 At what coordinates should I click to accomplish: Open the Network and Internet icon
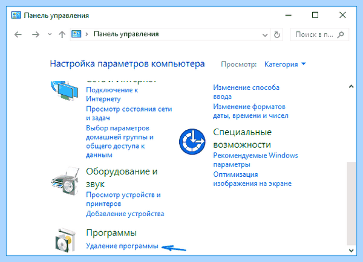[65, 91]
